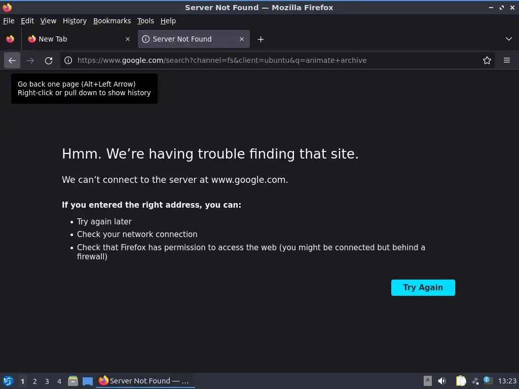This screenshot has height=389, width=519.
Task: Open a new tab with plus button
Action: 261,40
